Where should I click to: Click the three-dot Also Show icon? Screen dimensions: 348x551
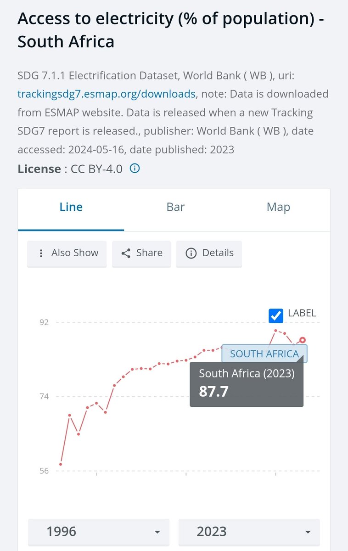tap(41, 253)
